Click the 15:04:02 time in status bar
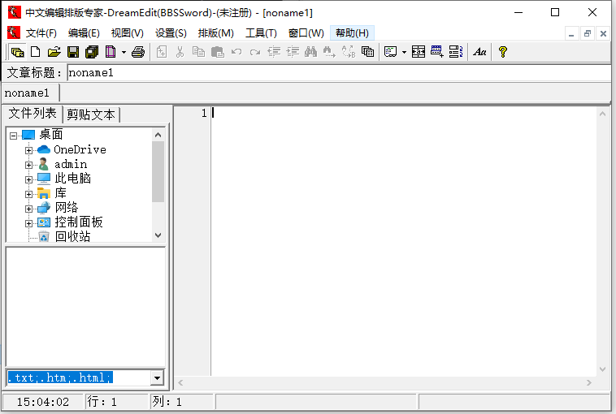The image size is (616, 414). (43, 402)
